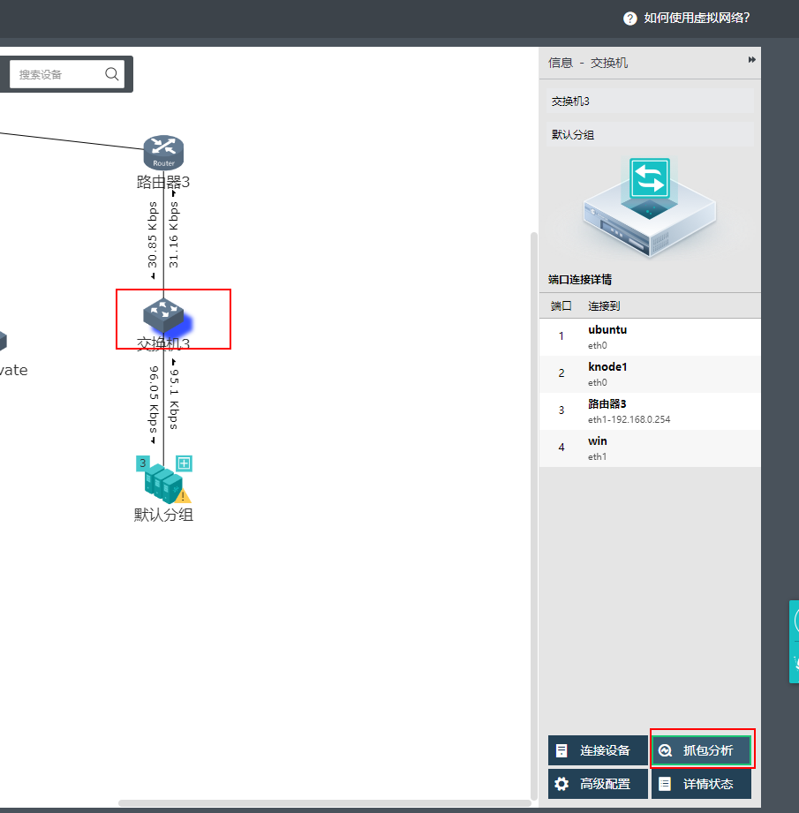Click the warning triangle on 默认分组
The width and height of the screenshot is (799, 813).
click(x=184, y=495)
